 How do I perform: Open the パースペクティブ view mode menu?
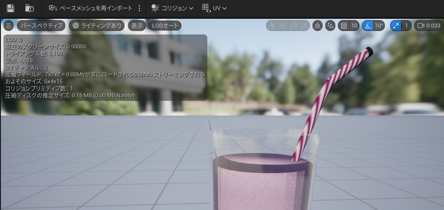[41, 26]
